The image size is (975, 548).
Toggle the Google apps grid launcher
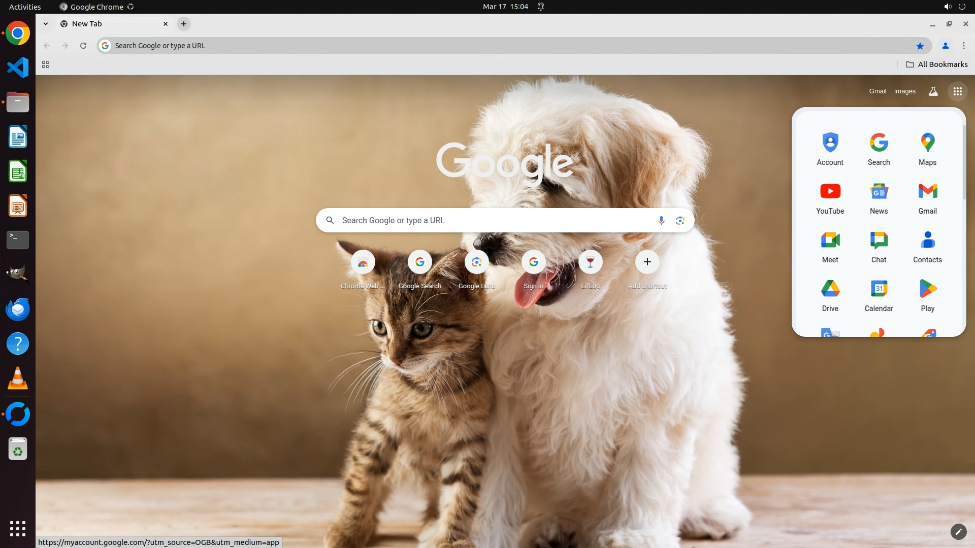tap(957, 91)
